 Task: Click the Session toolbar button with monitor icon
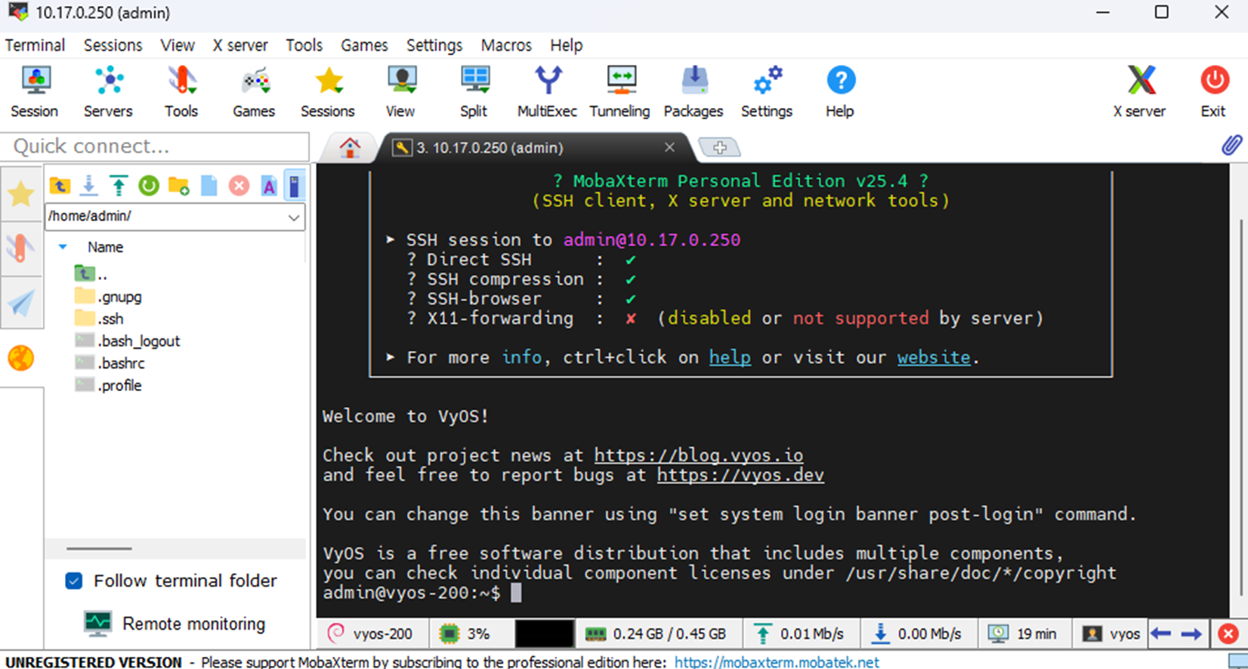(35, 91)
